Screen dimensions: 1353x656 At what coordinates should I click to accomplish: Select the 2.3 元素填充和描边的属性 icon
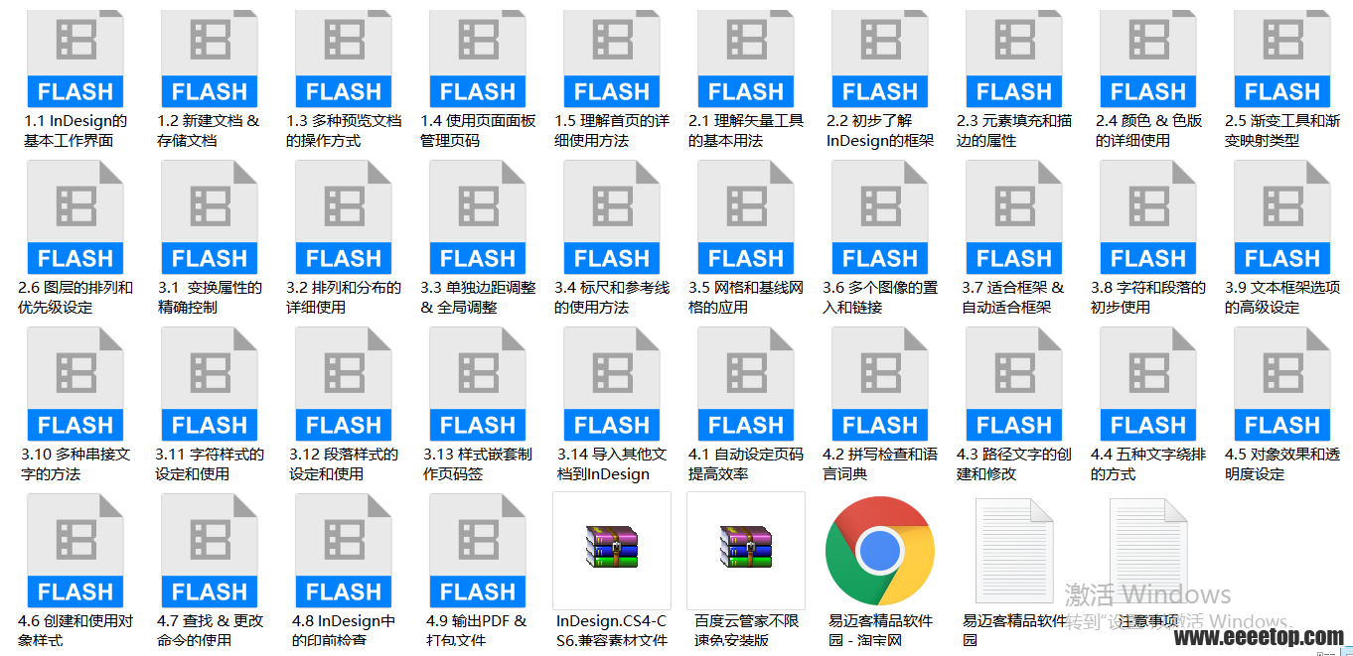pos(1014,58)
